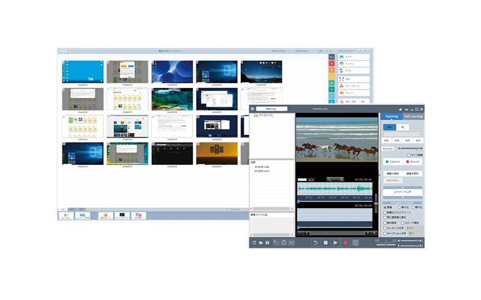Viewport: 481px width, 300px height.
Task: Click the lock icon in player title bar
Action: 400,109
